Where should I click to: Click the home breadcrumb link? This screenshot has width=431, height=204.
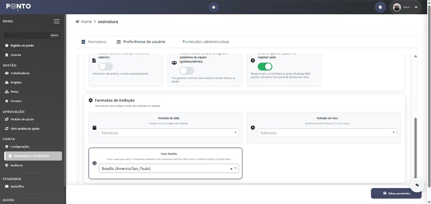coord(86,22)
